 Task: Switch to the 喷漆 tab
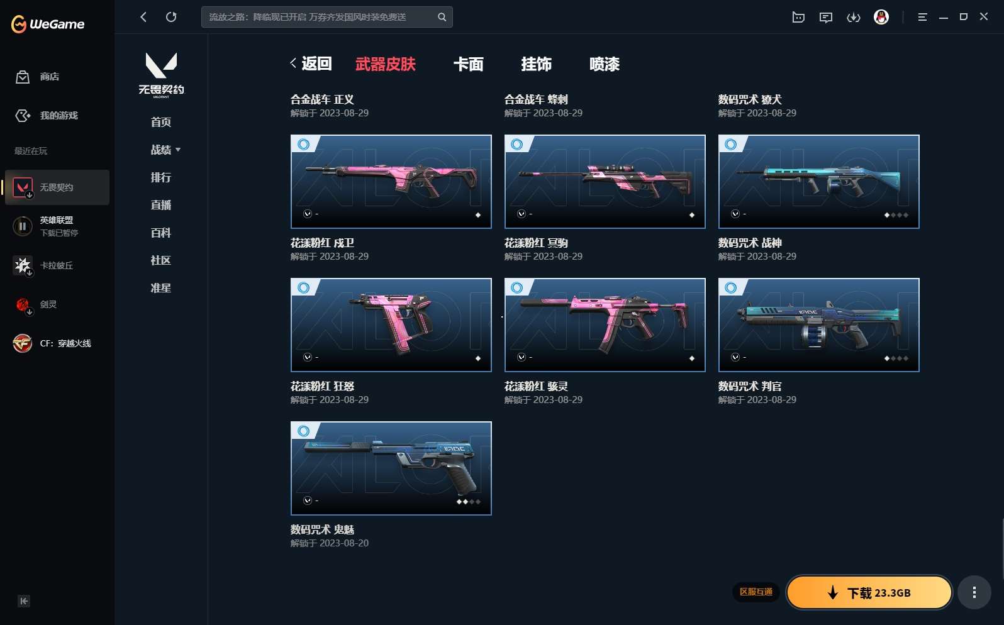(605, 64)
